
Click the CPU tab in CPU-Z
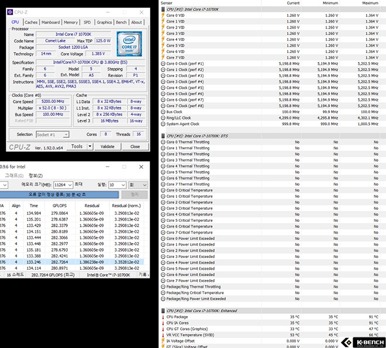coord(15,22)
